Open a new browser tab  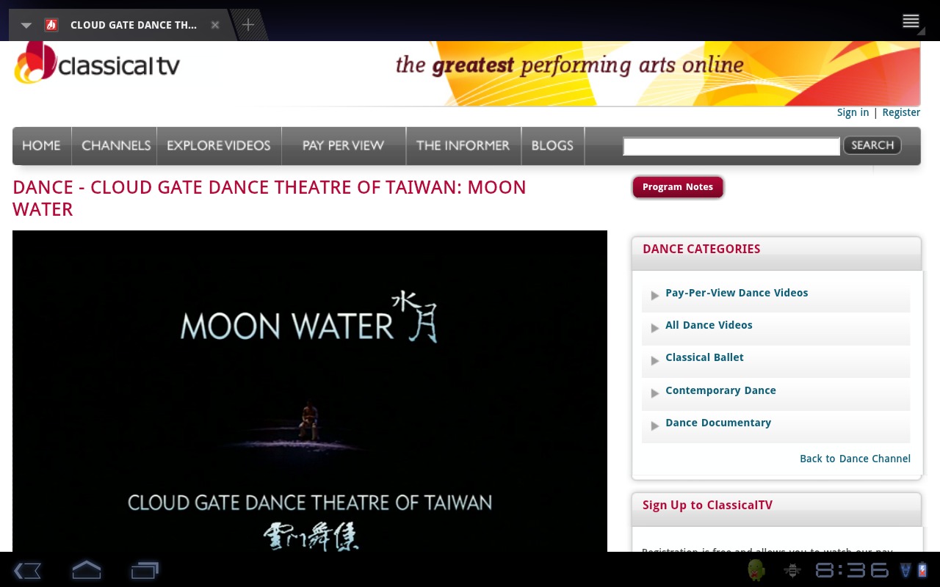(x=248, y=25)
